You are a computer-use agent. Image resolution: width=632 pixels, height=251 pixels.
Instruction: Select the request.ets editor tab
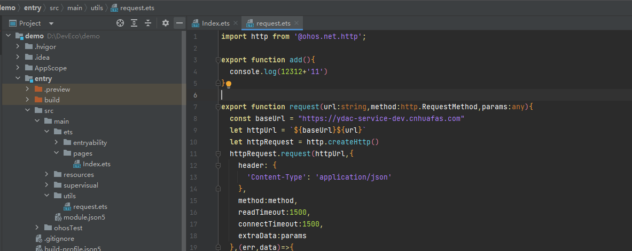pyautogui.click(x=274, y=23)
